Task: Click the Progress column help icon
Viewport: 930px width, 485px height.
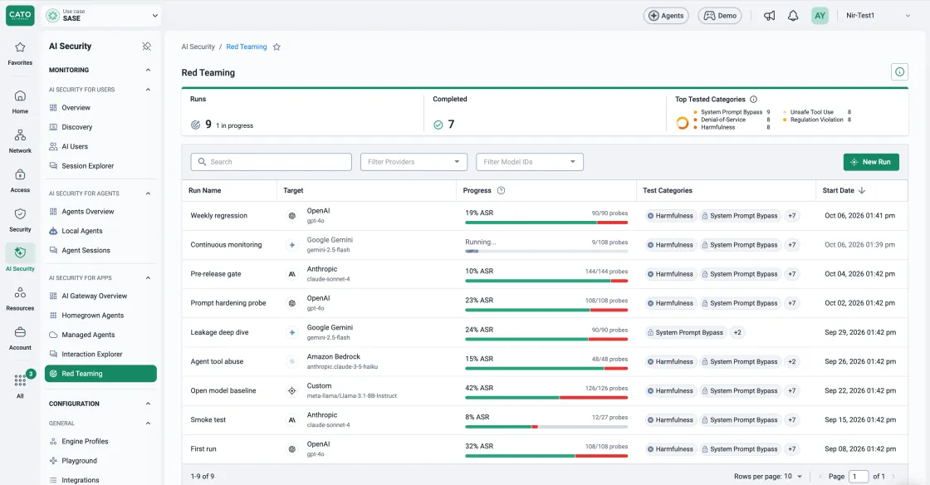Action: (501, 190)
